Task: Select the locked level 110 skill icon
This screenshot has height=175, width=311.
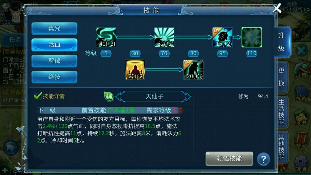Action: (252, 37)
